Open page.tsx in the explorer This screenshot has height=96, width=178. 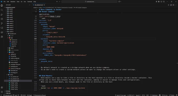(x=14, y=46)
